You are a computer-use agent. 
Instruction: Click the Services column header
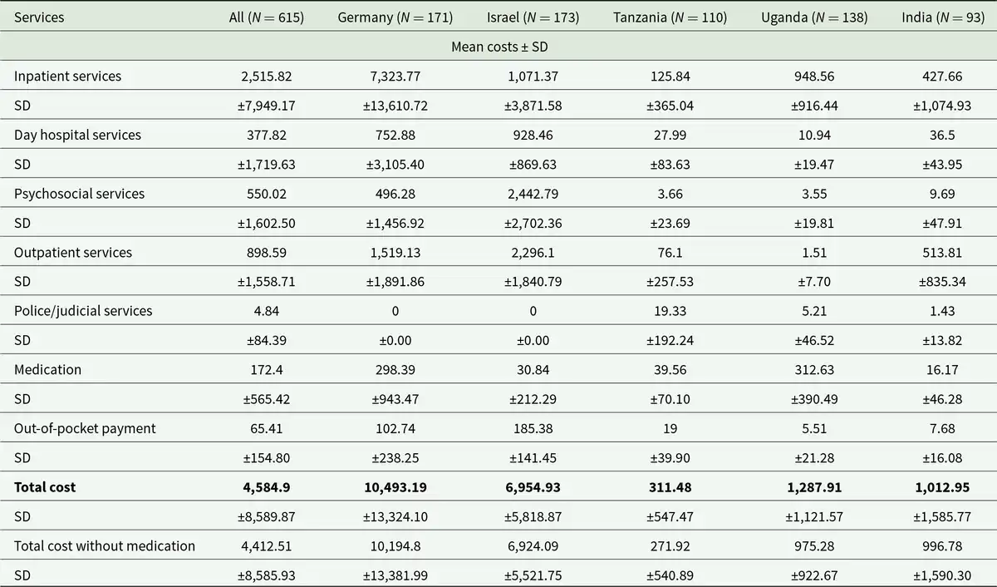pos(39,17)
